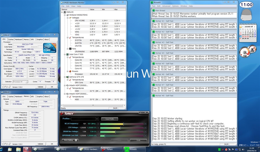Click OK button in lower CPU-Z Memory window
Image resolution: width=260 pixels, height=152 pixels.
52,144
